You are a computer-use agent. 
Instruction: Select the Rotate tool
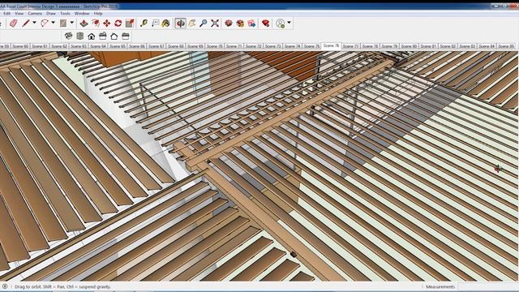point(118,24)
